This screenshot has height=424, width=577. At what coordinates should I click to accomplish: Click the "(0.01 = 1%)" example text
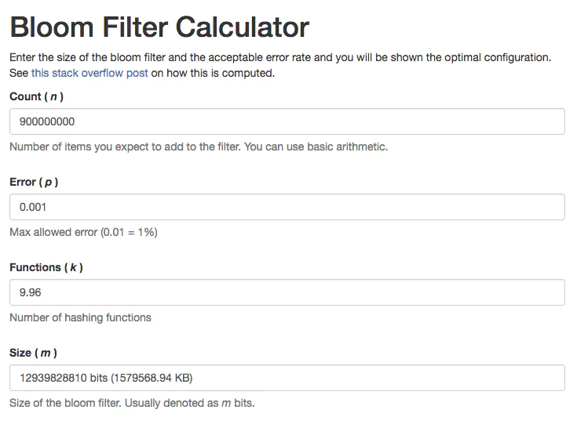(127, 232)
